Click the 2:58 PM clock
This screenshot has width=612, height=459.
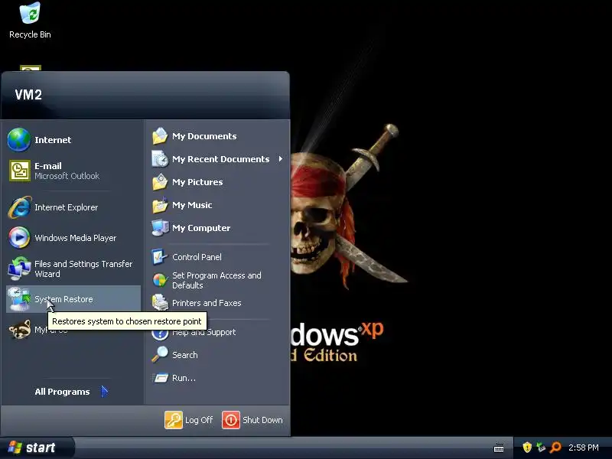coord(583,448)
